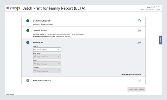The width and height of the screenshot is (167, 100).
Task: Click the School field label
Action: (x=36, y=46)
